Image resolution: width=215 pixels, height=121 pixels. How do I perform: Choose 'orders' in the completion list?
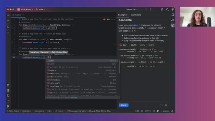[82, 70]
